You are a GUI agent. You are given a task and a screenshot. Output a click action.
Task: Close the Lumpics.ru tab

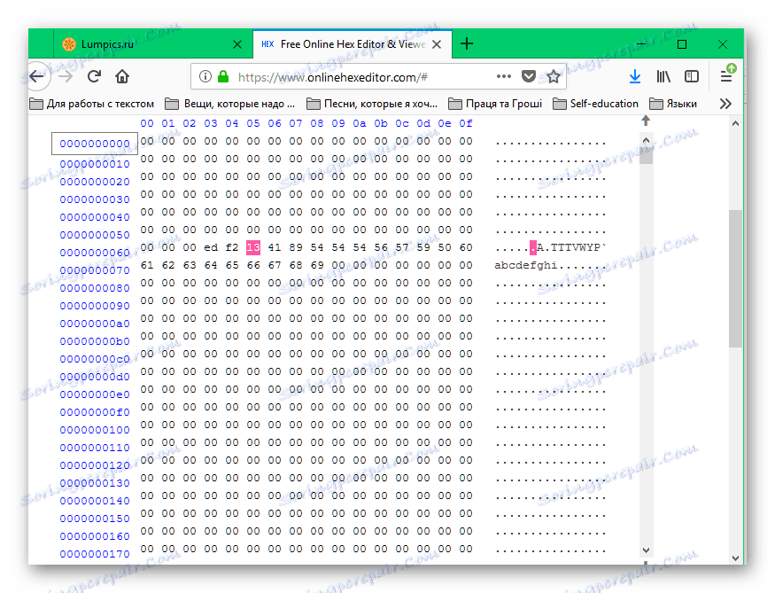coord(237,44)
